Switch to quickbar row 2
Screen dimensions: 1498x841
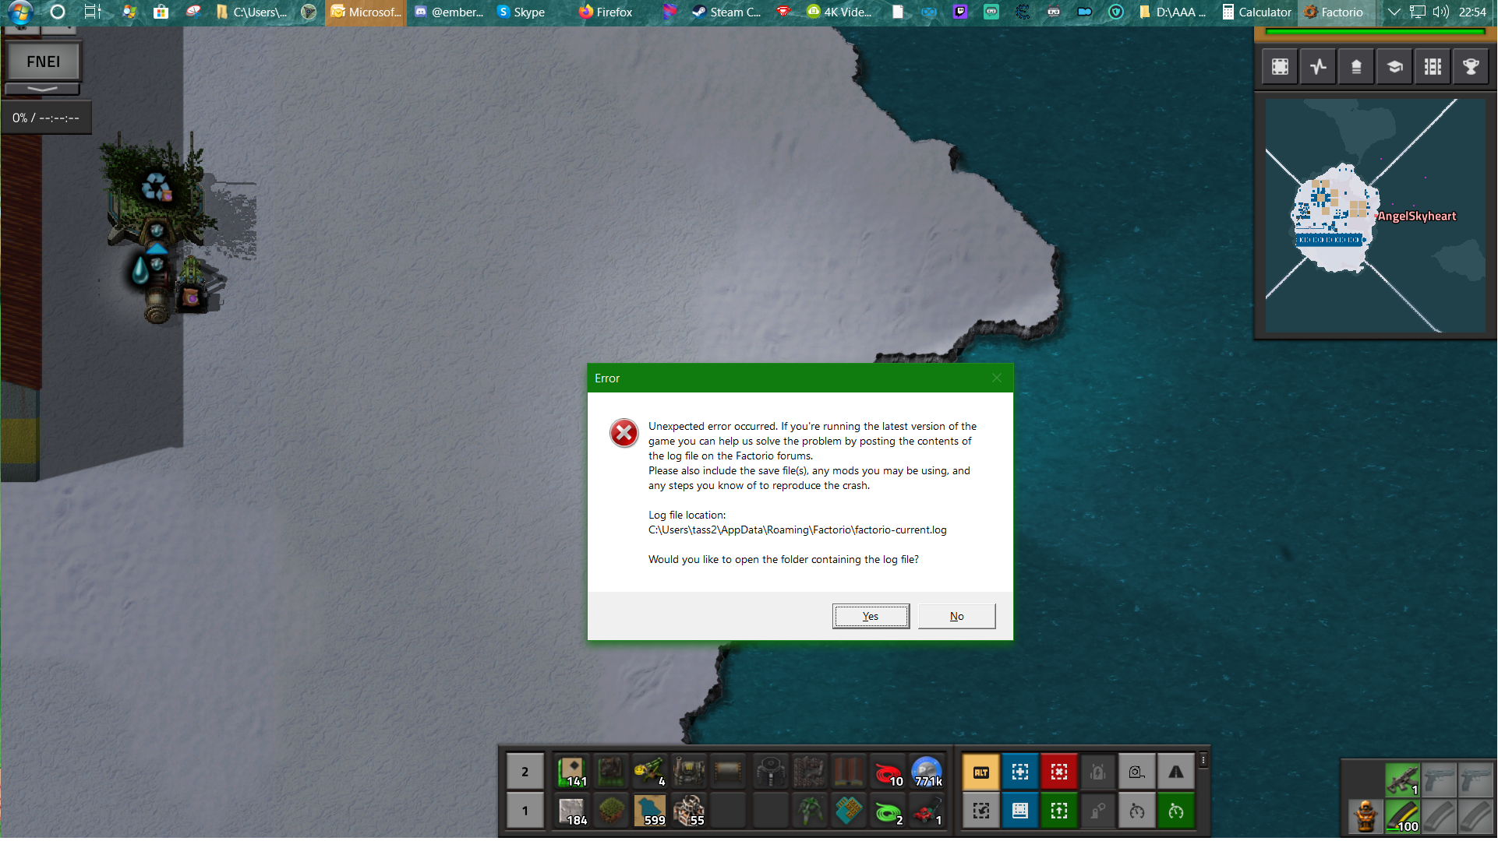point(525,772)
